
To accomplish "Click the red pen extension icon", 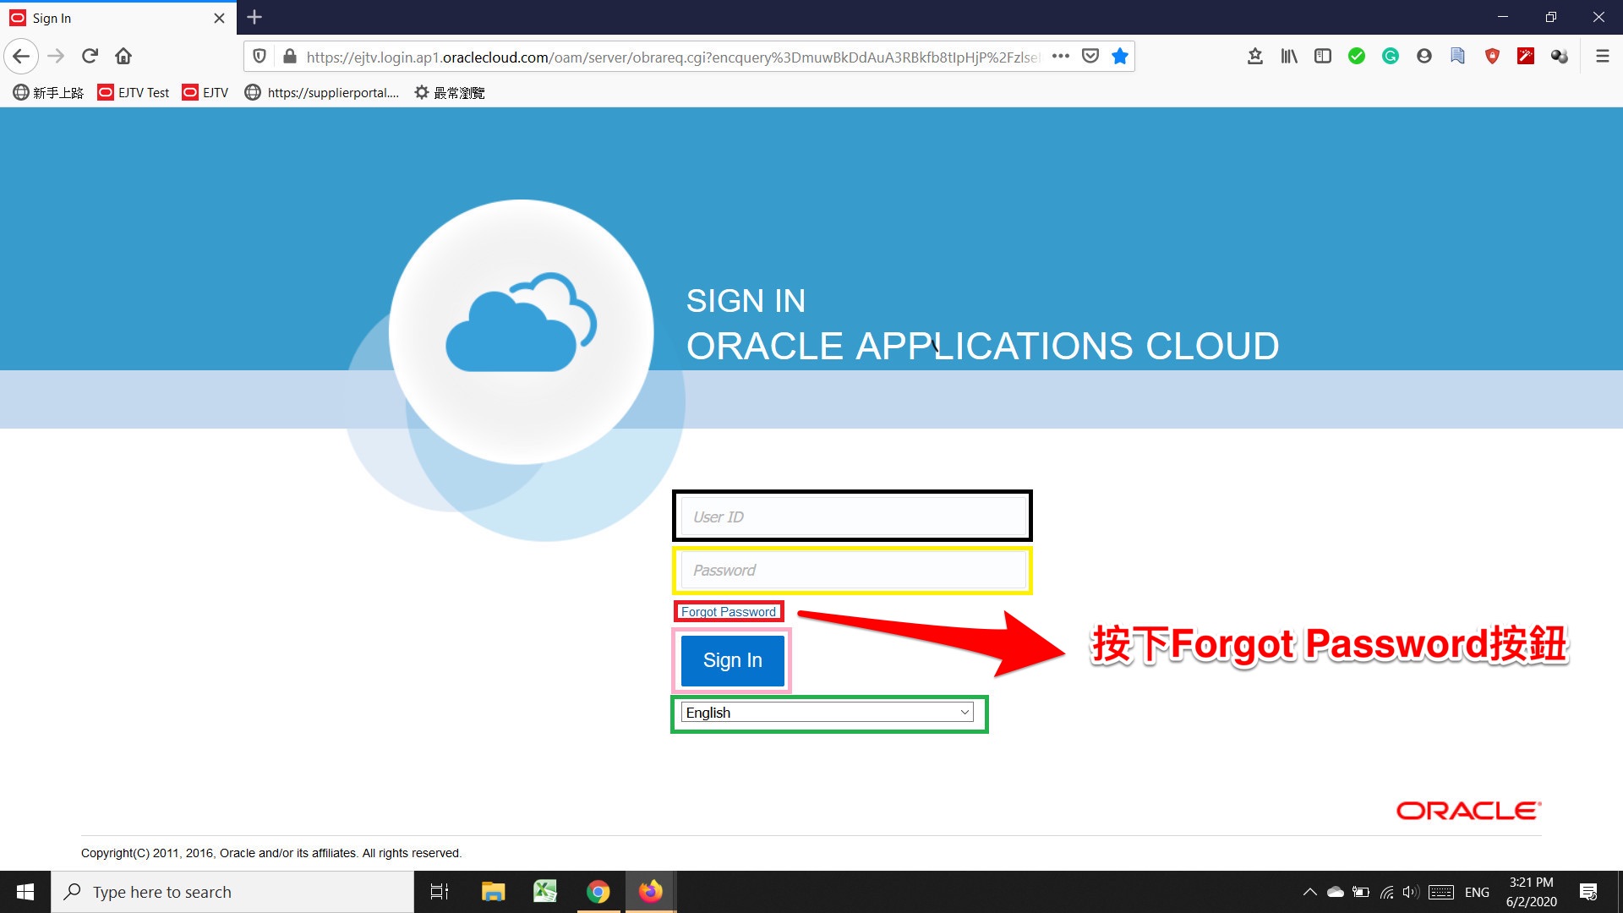I will click(x=1526, y=57).
